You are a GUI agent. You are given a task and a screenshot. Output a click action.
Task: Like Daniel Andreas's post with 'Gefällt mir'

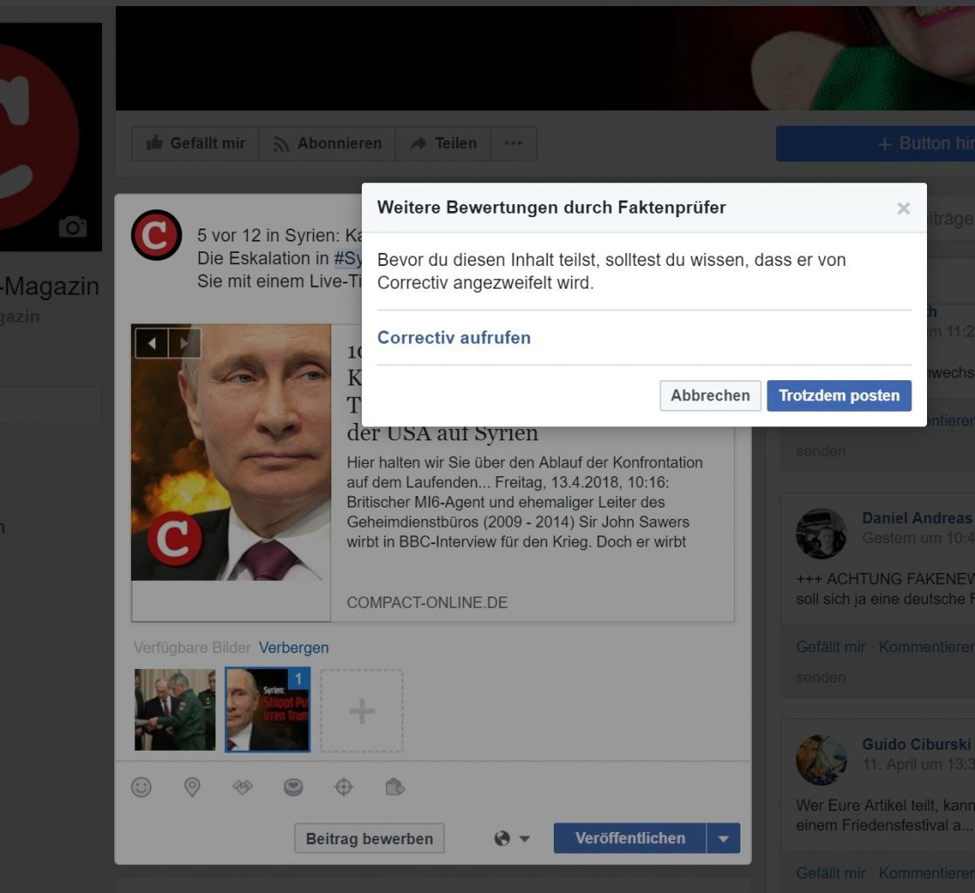(831, 647)
